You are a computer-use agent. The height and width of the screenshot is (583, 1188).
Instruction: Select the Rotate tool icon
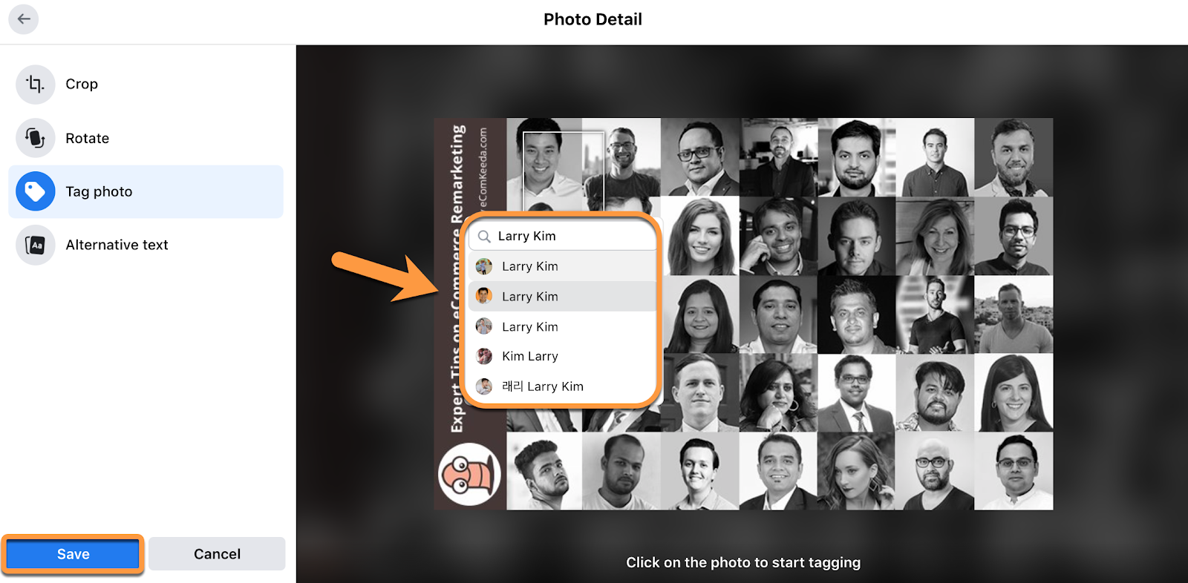(x=36, y=138)
